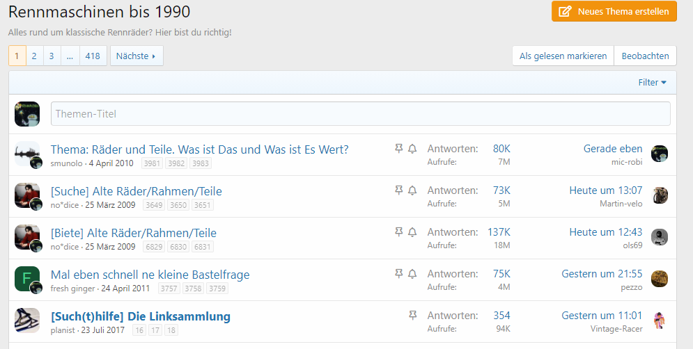
Task: Go to next page with Nächste
Action: pos(136,56)
